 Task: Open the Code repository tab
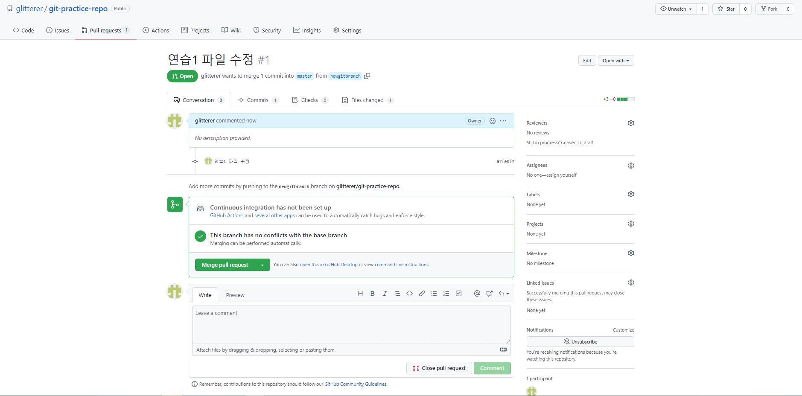click(x=23, y=30)
